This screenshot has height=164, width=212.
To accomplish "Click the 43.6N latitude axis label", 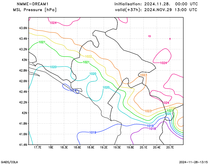I will coord(23,28).
